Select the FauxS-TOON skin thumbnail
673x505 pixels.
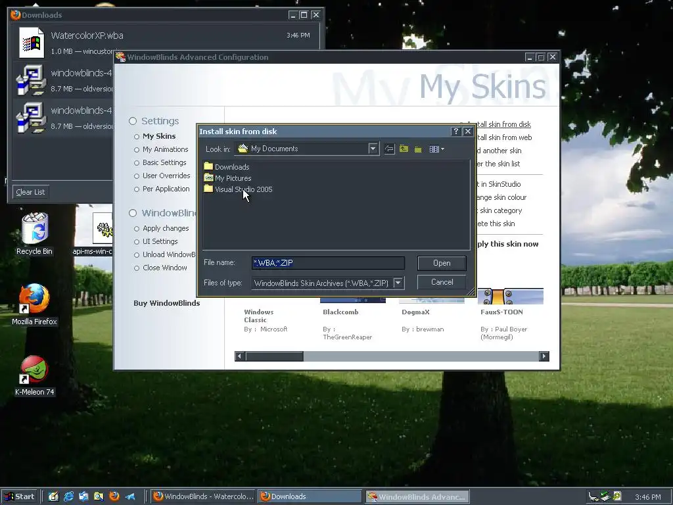pos(510,297)
